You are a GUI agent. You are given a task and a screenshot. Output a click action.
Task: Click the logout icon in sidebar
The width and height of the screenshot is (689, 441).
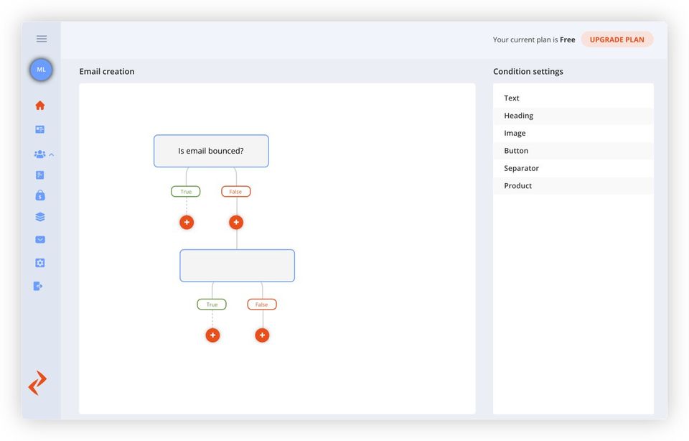coord(38,286)
